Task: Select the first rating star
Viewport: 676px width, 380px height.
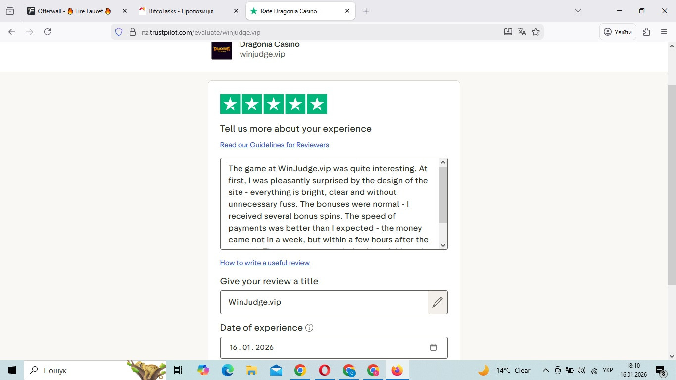Action: click(x=230, y=104)
